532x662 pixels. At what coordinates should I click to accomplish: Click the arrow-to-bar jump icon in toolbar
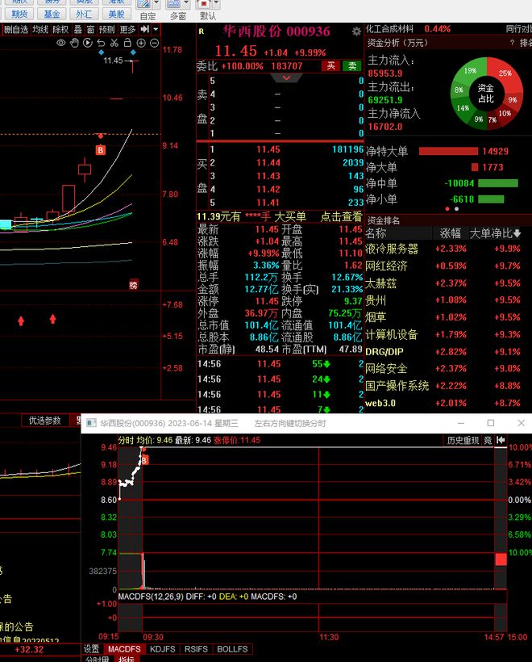[144, 29]
